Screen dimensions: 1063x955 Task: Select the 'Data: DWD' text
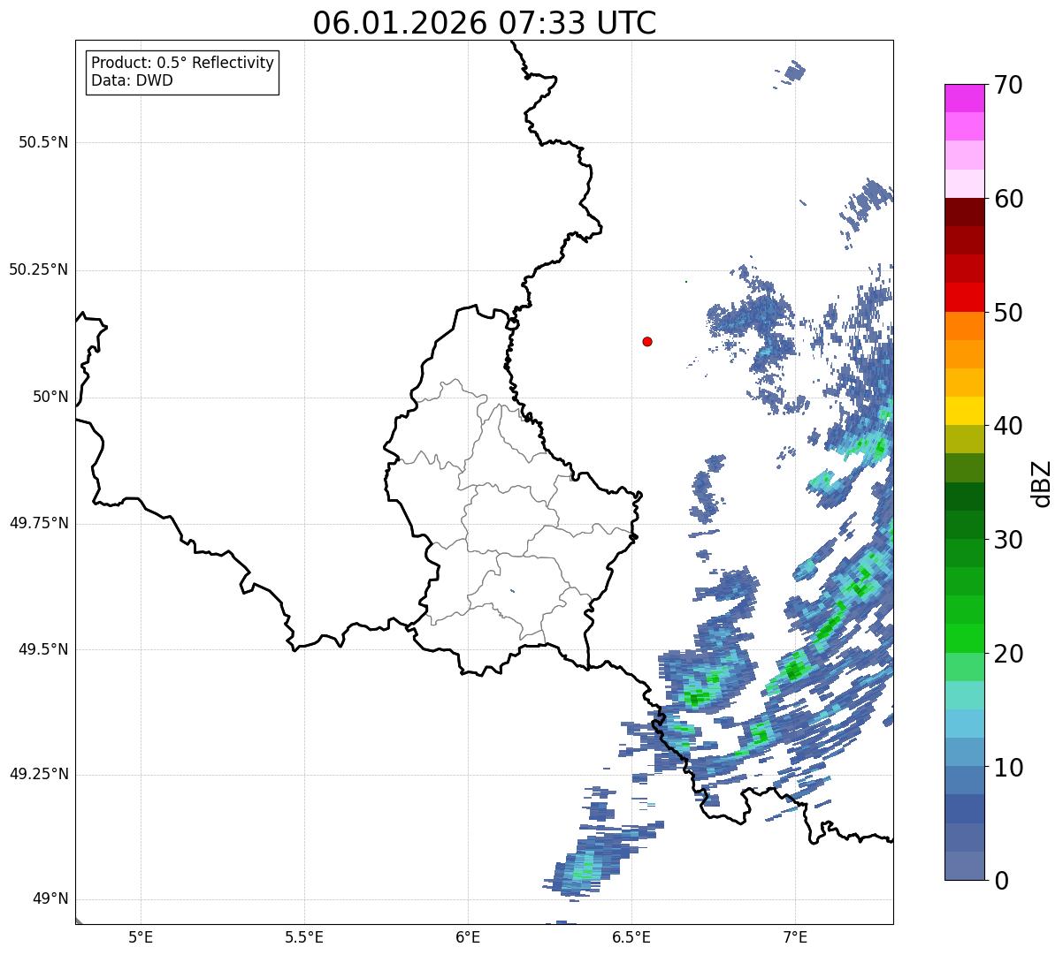(132, 81)
